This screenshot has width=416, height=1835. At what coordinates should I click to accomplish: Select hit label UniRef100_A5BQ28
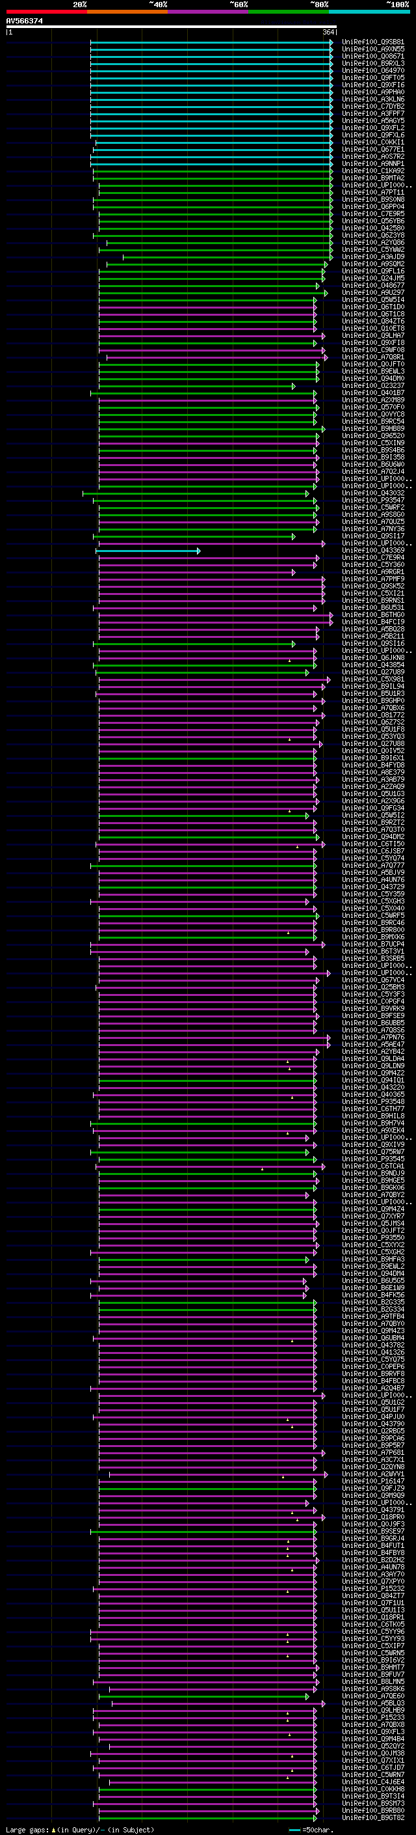[373, 629]
